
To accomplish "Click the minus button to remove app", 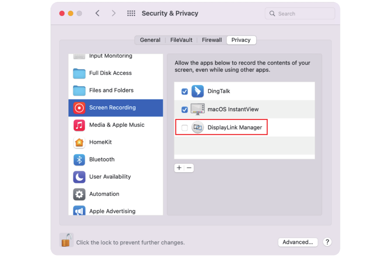I will pos(189,168).
